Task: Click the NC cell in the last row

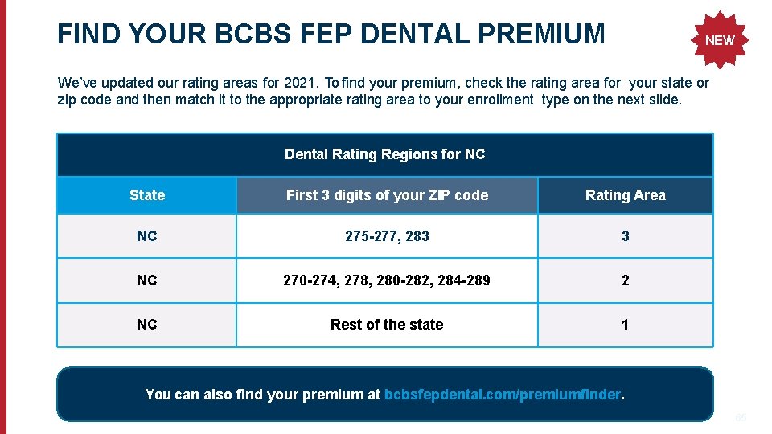Action: click(x=146, y=325)
